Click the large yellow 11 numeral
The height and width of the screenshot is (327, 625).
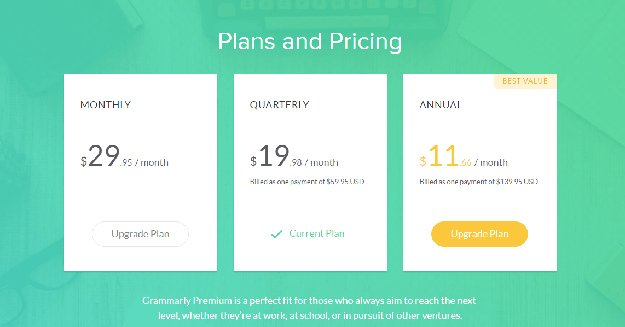tap(444, 155)
